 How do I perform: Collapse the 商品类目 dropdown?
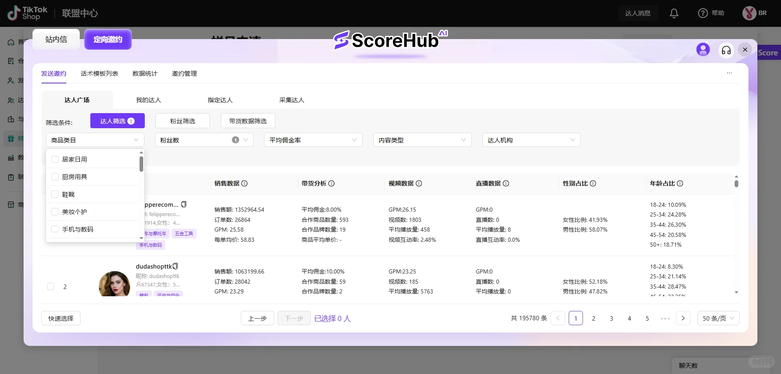[95, 140]
